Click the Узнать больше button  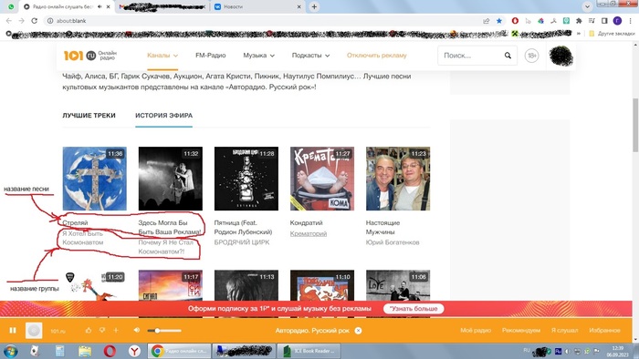tap(414, 309)
